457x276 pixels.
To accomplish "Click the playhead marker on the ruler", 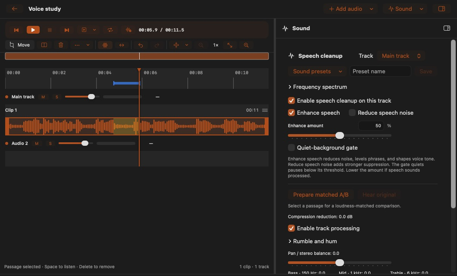I will pyautogui.click(x=139, y=70).
